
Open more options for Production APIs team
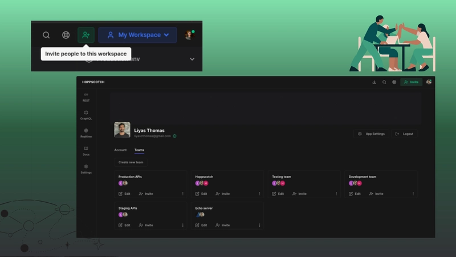tap(182, 194)
